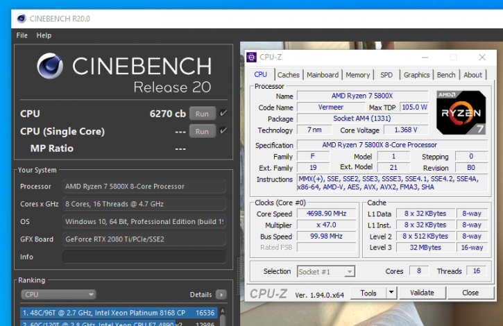Click the Details arrow button in Ranking
The height and width of the screenshot is (326, 503).
[221, 295]
